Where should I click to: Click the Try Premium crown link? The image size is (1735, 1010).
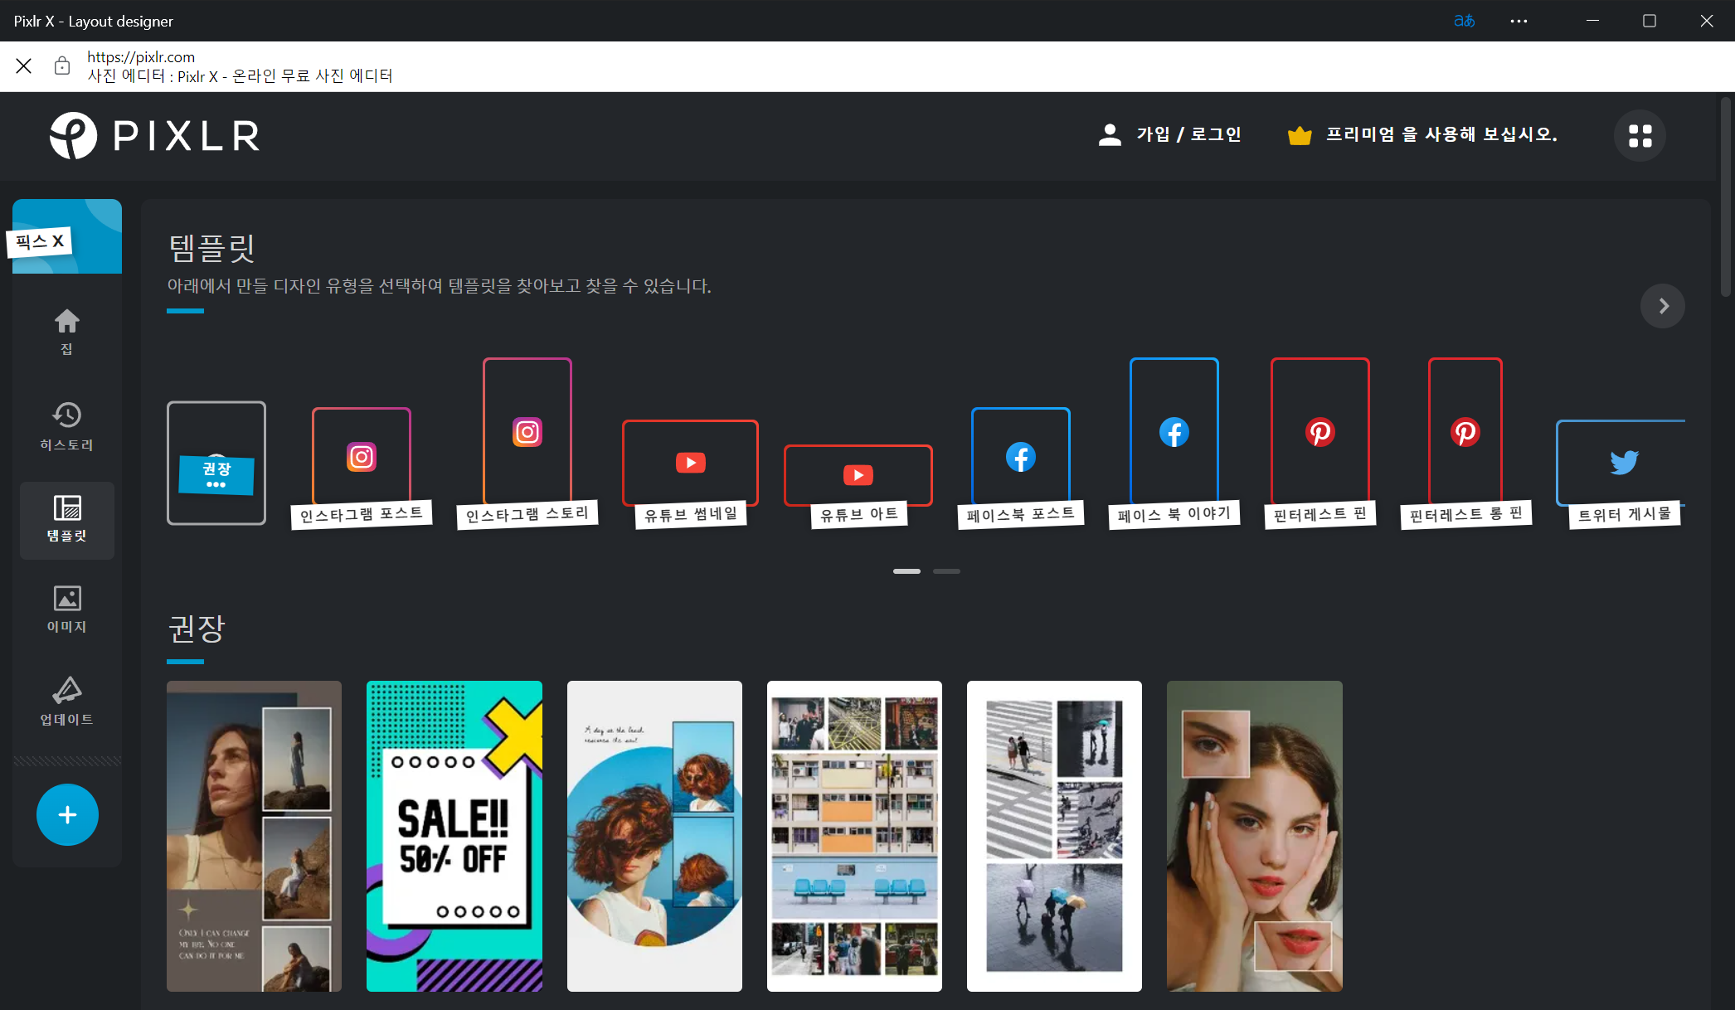(x=1422, y=134)
